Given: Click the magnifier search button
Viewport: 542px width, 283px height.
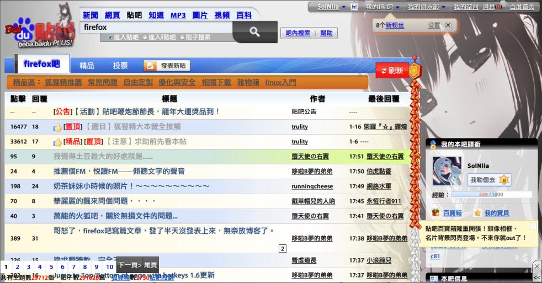Looking at the screenshot, I should pos(255,32).
